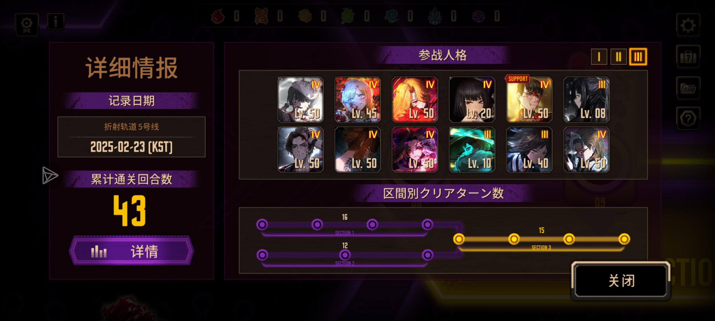Viewport: 715px width, 321px height.
Task: Open the settings gear icon
Action: (688, 25)
